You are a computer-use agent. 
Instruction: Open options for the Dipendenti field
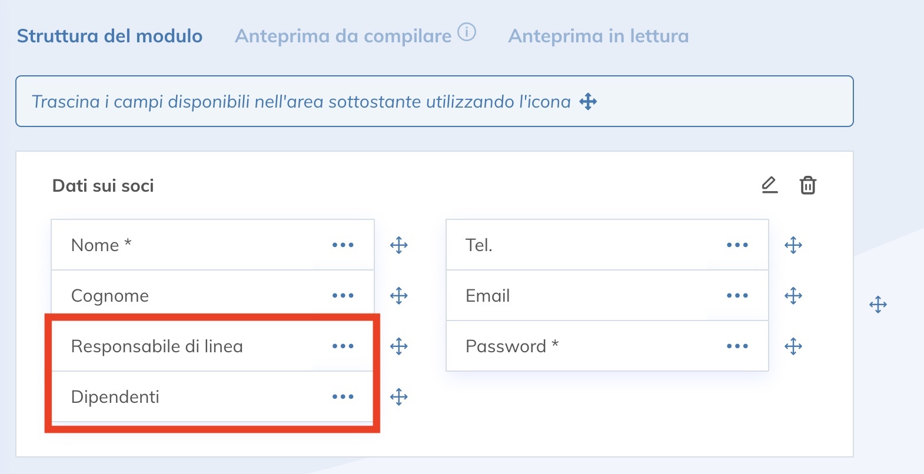pyautogui.click(x=343, y=397)
